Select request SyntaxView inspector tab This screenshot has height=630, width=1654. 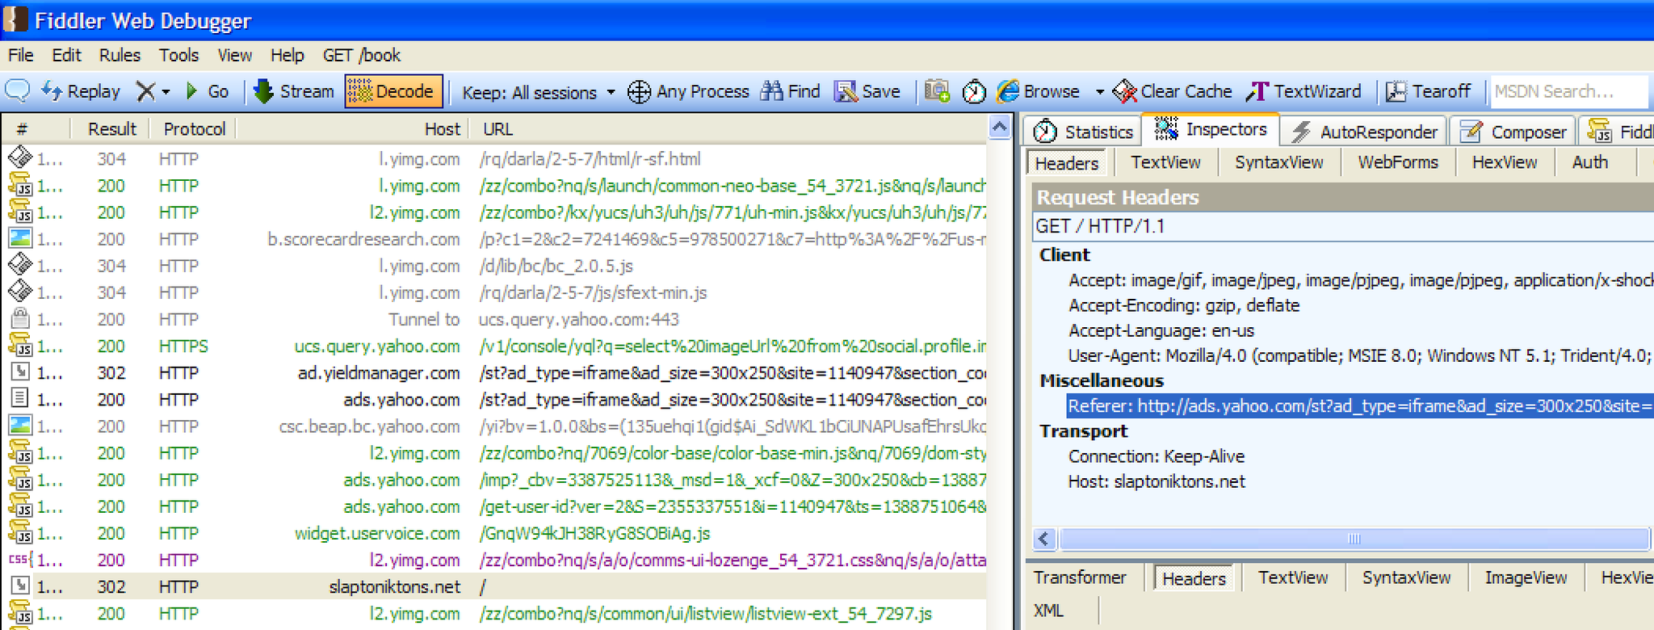pyautogui.click(x=1278, y=162)
